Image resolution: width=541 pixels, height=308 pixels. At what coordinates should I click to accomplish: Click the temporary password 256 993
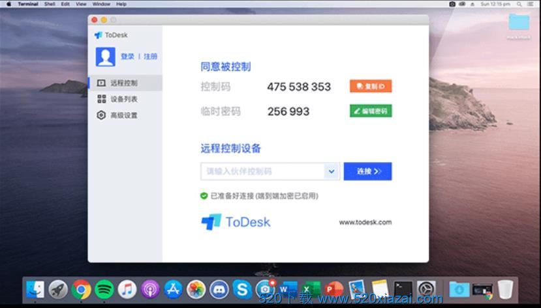[x=288, y=111]
